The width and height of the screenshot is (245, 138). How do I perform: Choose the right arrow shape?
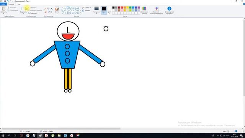[x=73, y=10]
